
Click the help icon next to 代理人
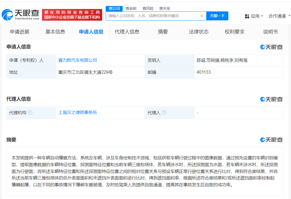[164, 113]
